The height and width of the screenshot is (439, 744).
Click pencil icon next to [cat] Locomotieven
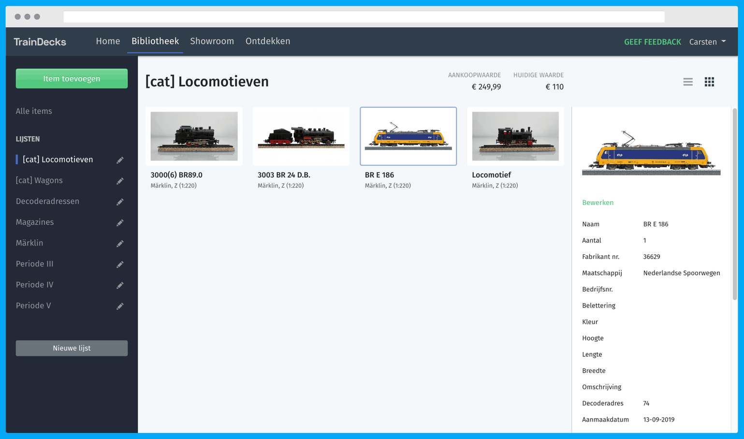[120, 160]
